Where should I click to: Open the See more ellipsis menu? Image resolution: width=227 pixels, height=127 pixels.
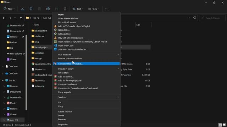(x=107, y=9)
